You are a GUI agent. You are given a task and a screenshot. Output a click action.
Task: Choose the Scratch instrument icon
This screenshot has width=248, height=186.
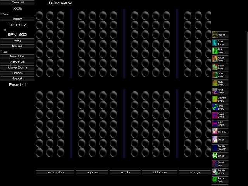tap(215, 131)
